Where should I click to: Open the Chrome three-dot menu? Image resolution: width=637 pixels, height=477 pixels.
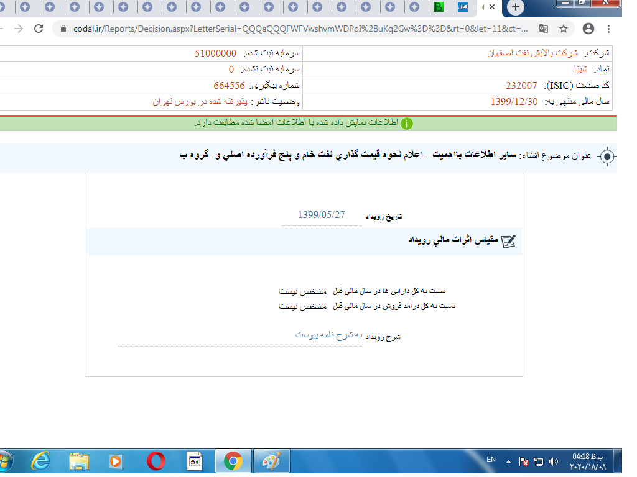click(x=608, y=29)
